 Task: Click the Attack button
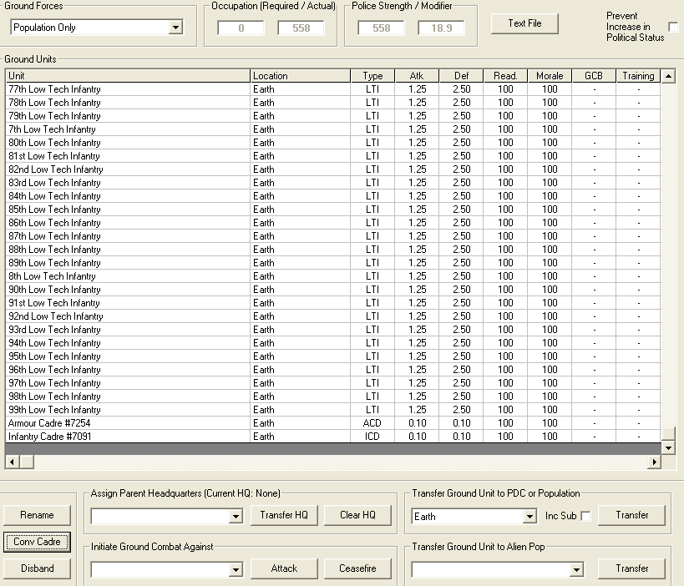(x=284, y=568)
